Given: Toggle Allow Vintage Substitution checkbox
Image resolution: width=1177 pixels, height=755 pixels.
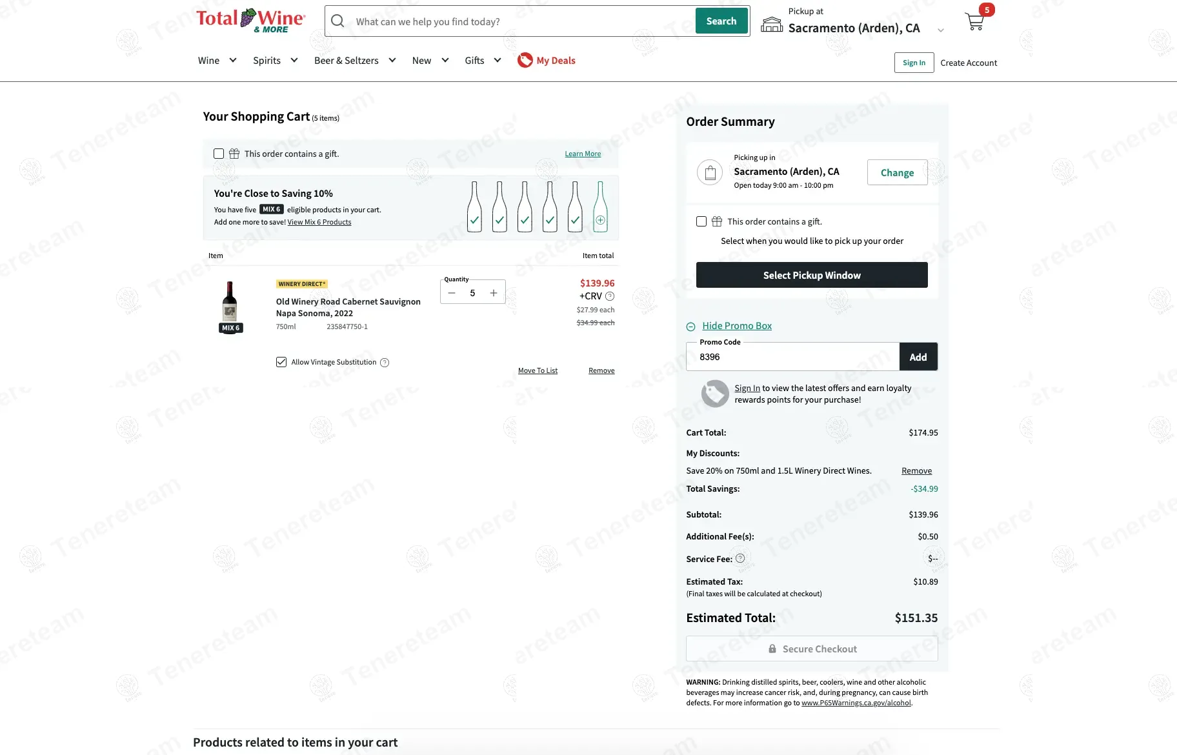Looking at the screenshot, I should click(281, 362).
